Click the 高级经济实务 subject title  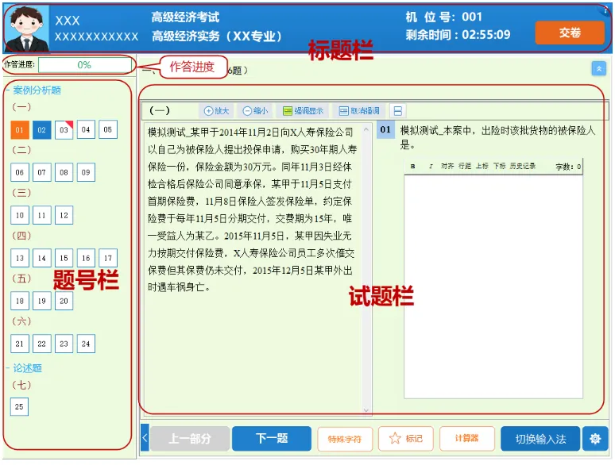pyautogui.click(x=217, y=36)
